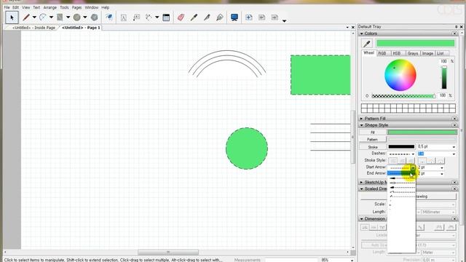Toggle the Stroke button in Shape Style
The image size is (466, 262).
(x=373, y=147)
